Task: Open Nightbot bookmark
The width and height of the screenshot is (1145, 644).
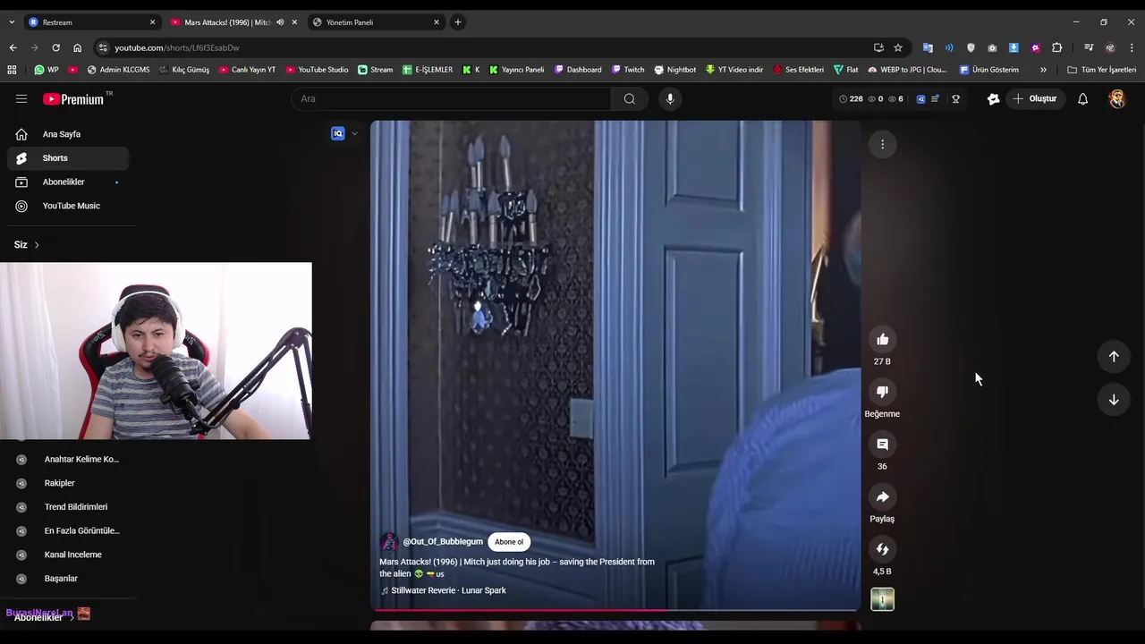Action: 674,70
